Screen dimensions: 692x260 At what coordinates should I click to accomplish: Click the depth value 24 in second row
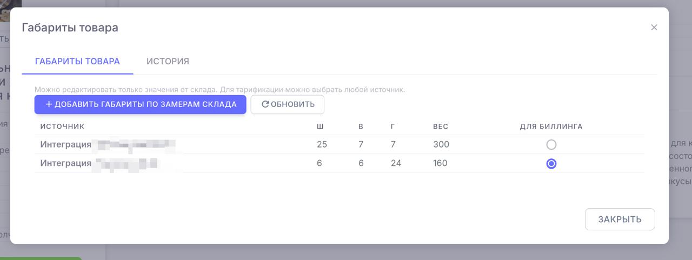click(x=396, y=163)
